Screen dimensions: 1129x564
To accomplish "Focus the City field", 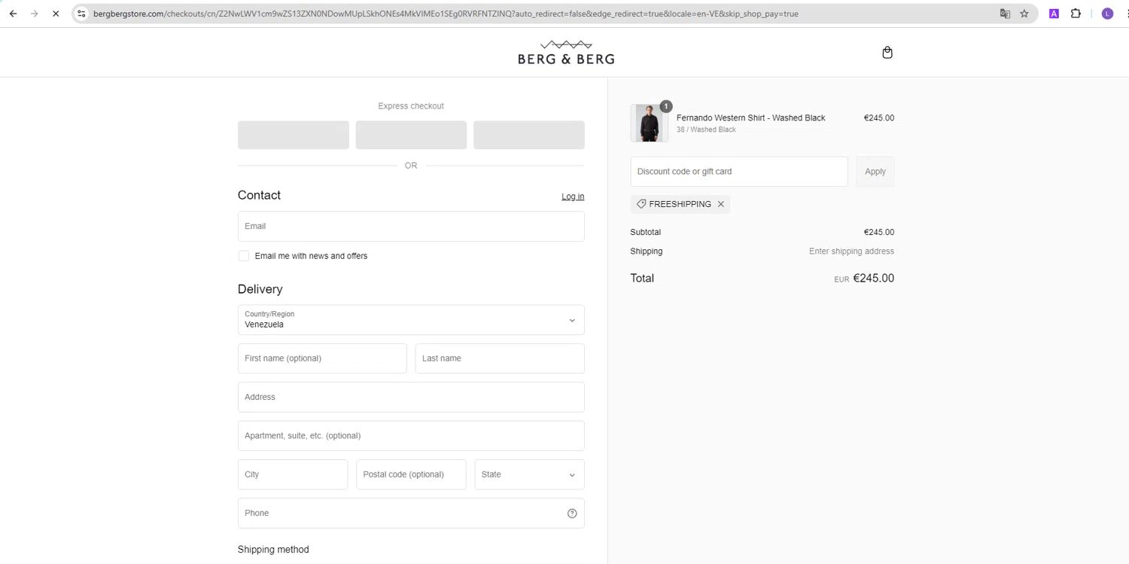I will [293, 474].
